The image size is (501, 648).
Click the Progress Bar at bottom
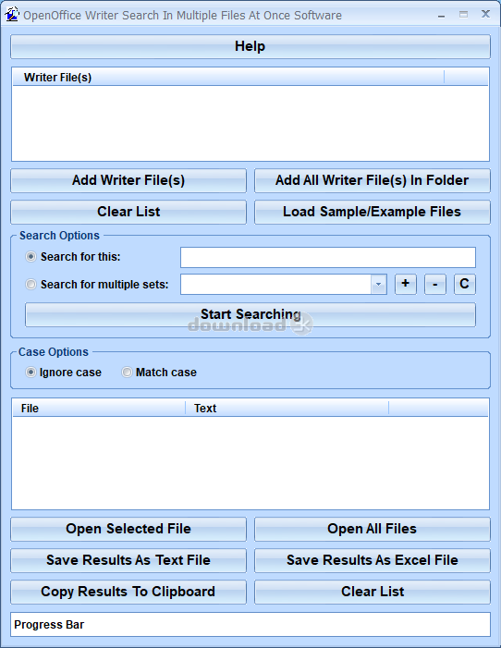pyautogui.click(x=250, y=625)
